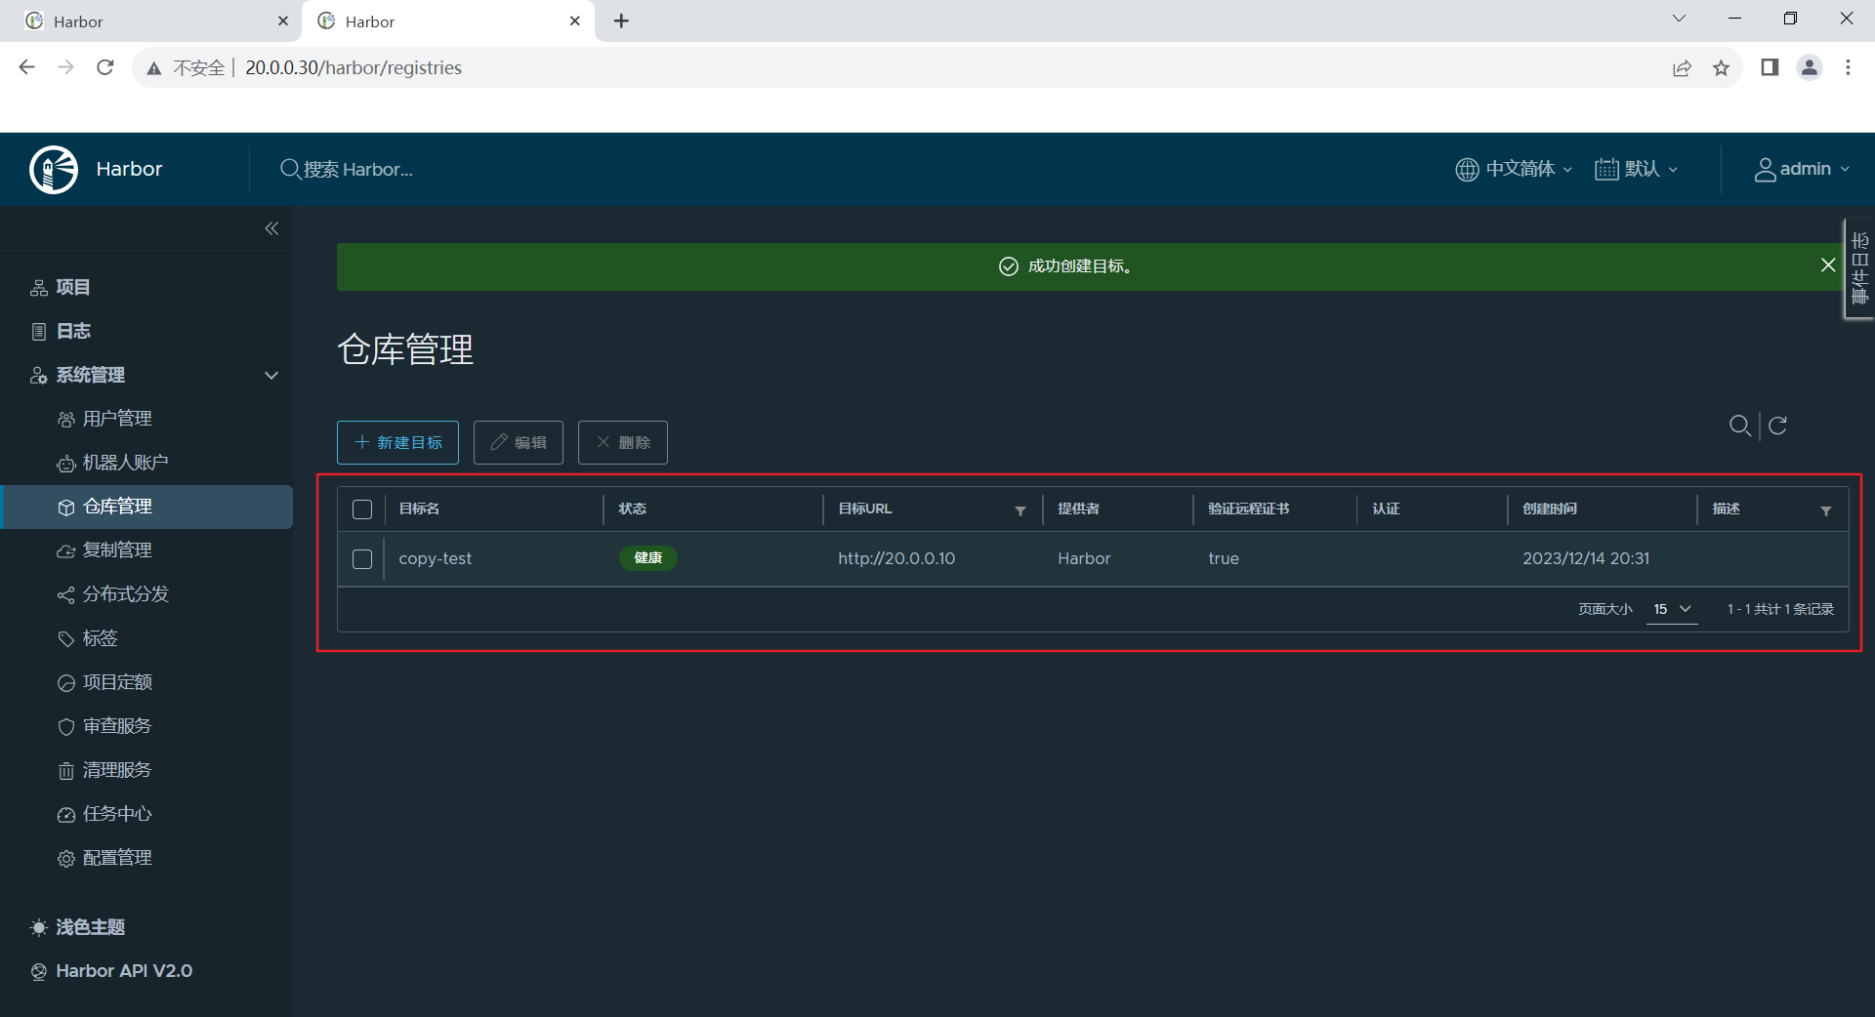Screen dimensions: 1875x1017
Task: Bookmark this page with star icon
Action: coord(1721,67)
